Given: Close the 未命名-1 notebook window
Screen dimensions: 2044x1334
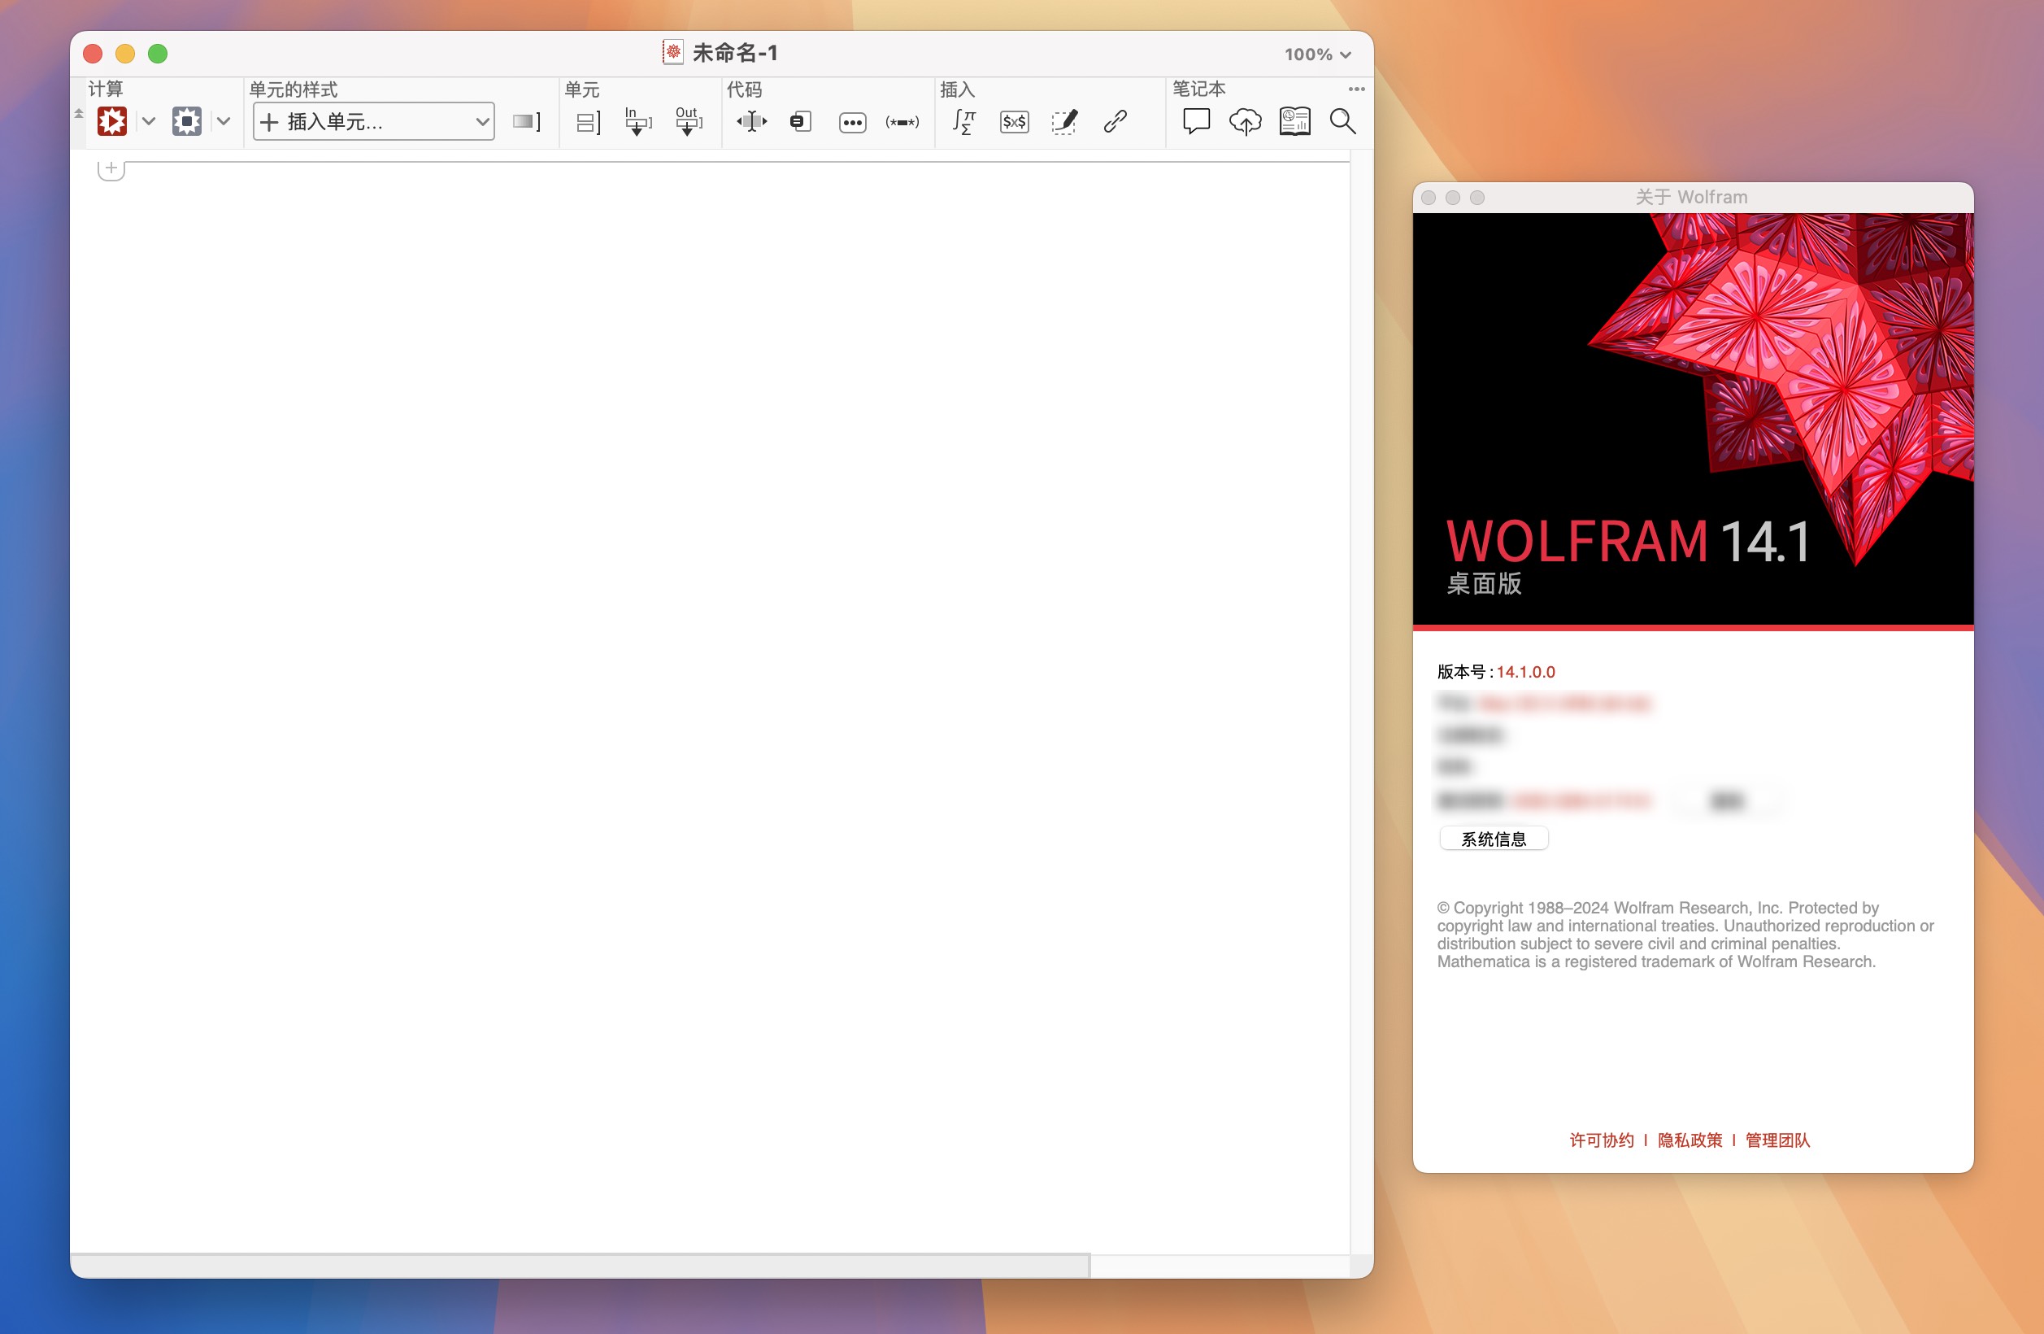Looking at the screenshot, I should pos(93,53).
